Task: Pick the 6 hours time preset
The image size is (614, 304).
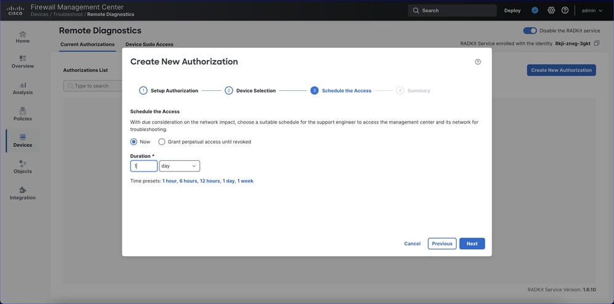Action: pos(188,181)
